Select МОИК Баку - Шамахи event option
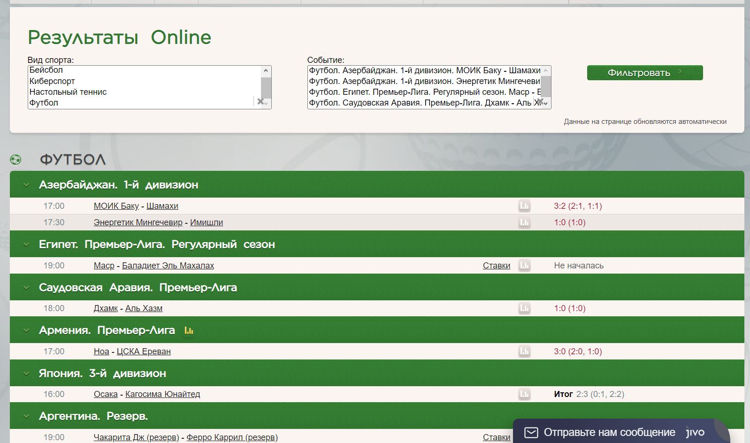Screen dimensions: 750x443 point(424,70)
